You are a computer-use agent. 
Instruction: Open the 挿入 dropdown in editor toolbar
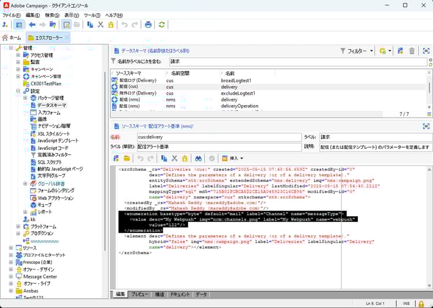pyautogui.click(x=233, y=158)
